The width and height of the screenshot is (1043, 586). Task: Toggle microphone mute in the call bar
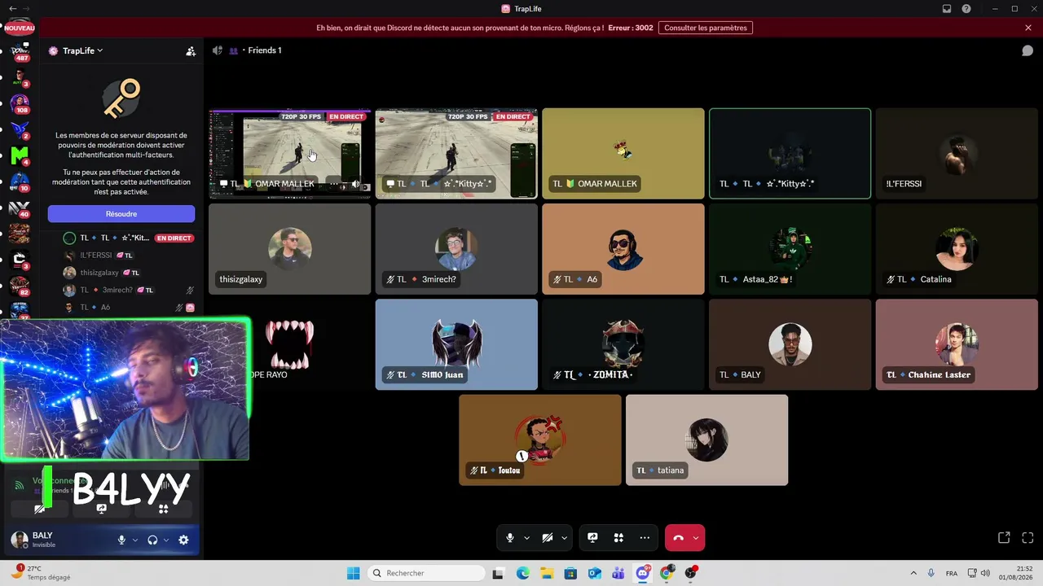(x=510, y=538)
